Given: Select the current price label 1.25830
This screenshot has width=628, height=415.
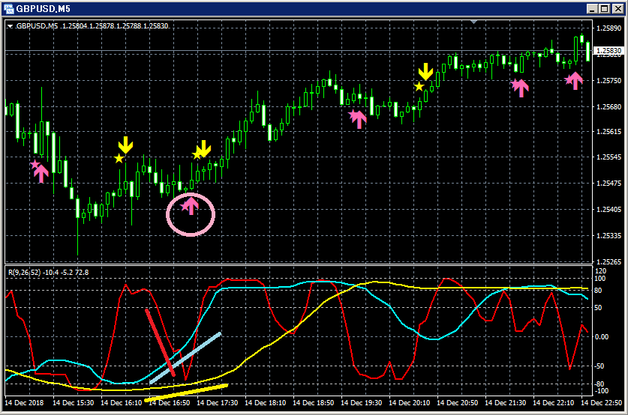Looking at the screenshot, I should coord(608,51).
